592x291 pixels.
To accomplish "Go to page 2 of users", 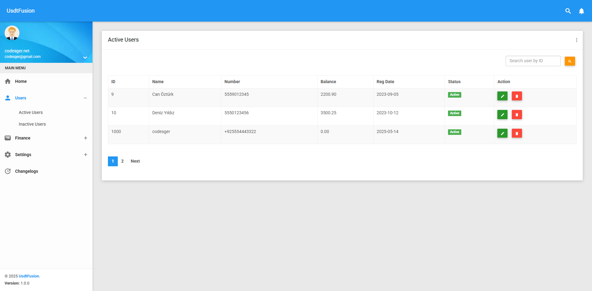I will coord(122,161).
